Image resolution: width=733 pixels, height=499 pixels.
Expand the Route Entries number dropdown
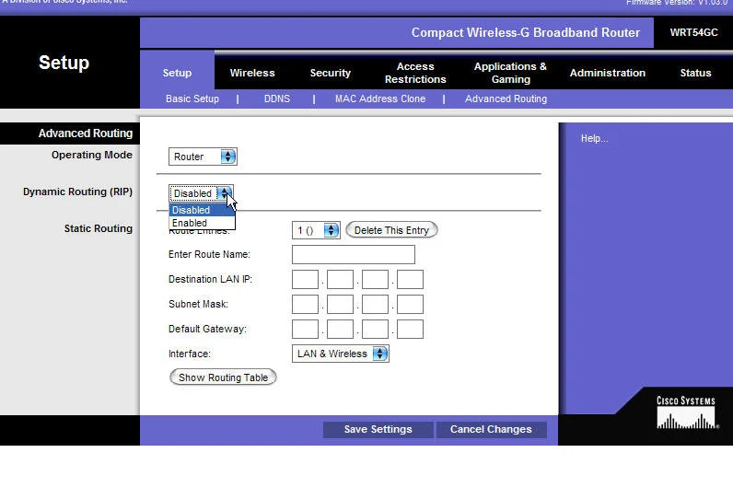coord(316,230)
